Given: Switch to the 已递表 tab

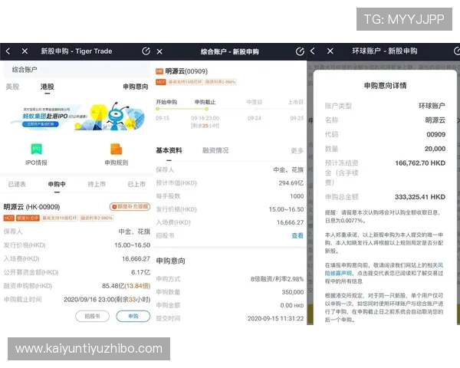Looking at the screenshot, I should [17, 184].
